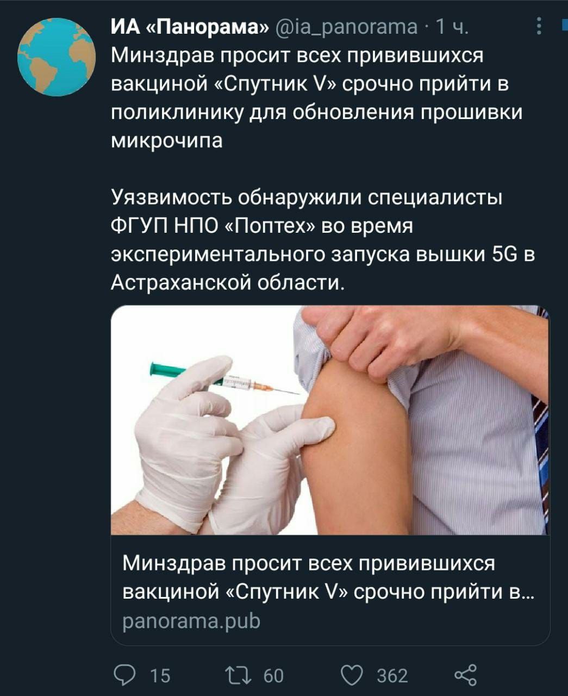Image resolution: width=568 pixels, height=696 pixels.
Task: Open the vaccination injection photo
Action: (330, 420)
